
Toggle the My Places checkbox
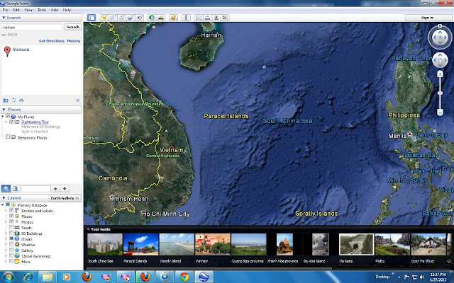click(x=8, y=116)
